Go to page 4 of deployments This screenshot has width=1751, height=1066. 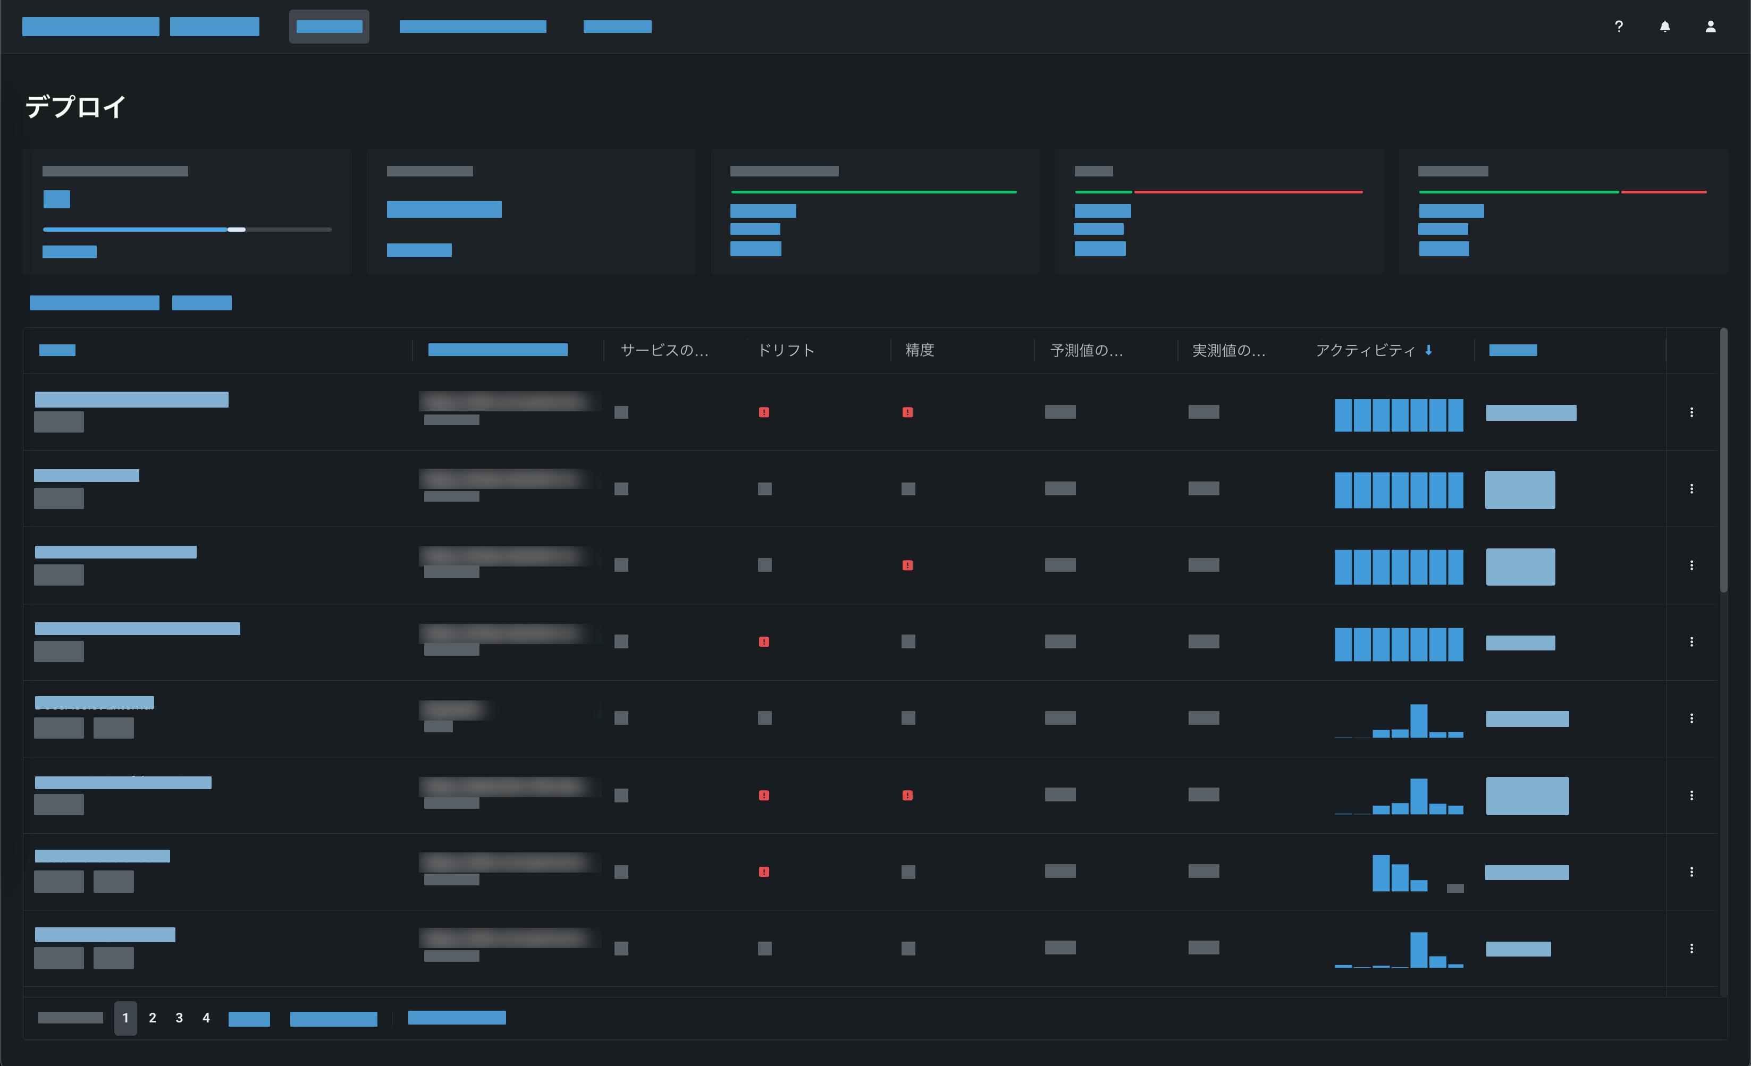(x=206, y=1018)
